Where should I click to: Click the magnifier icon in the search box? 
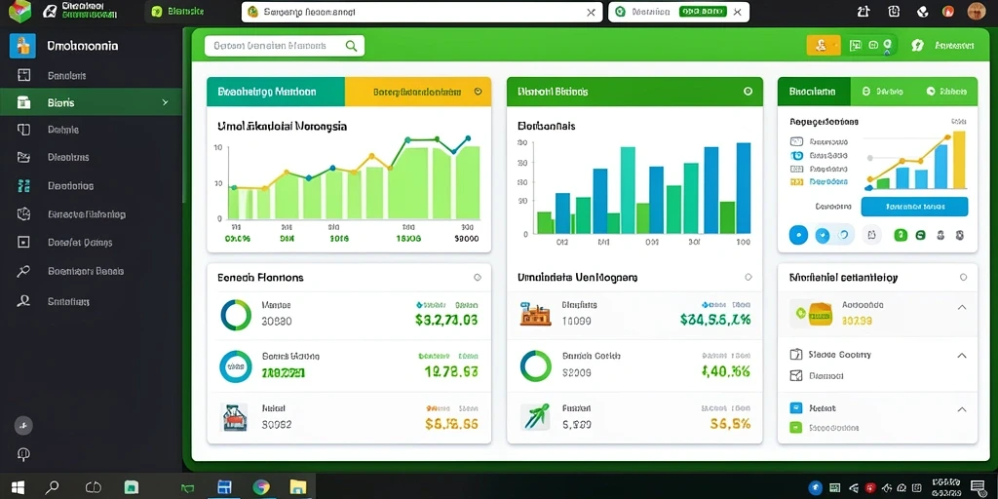351,46
